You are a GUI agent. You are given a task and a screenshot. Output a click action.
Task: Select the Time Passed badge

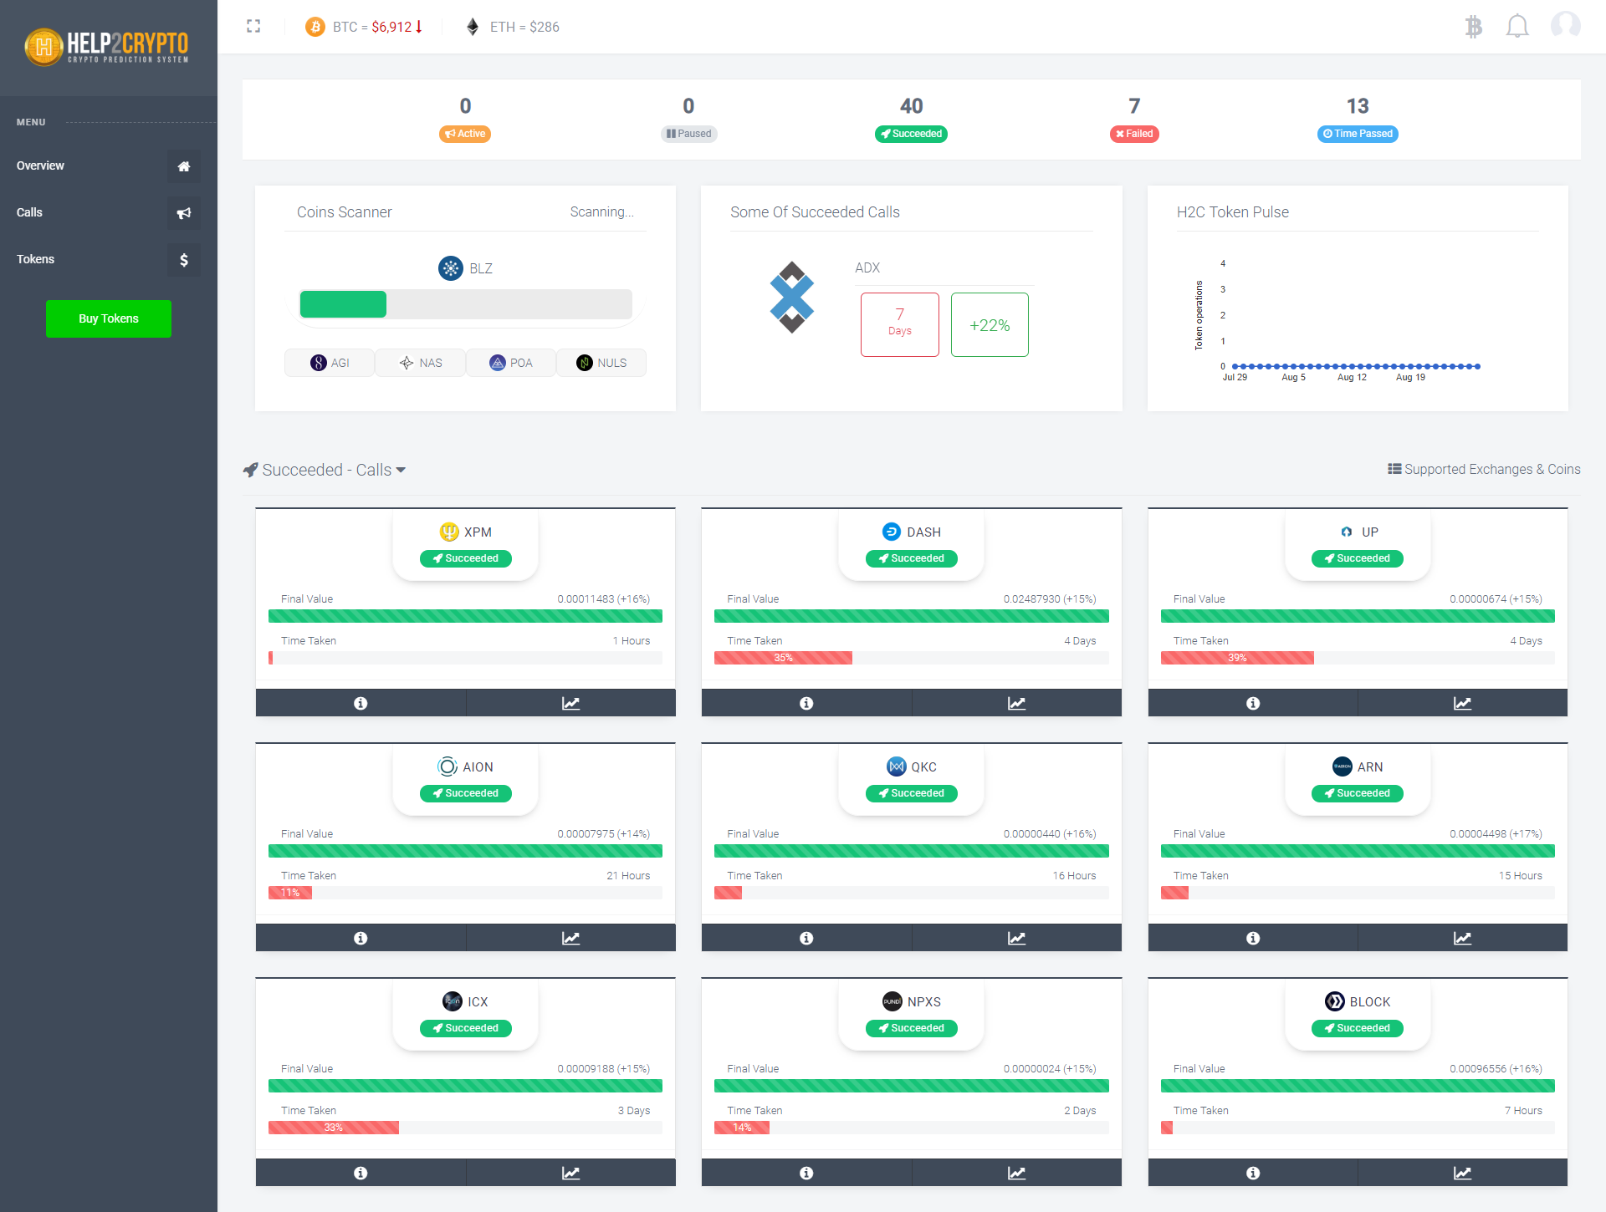point(1358,134)
